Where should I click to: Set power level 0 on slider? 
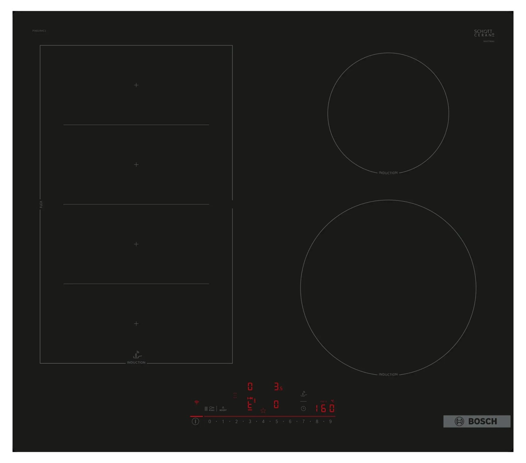pyautogui.click(x=210, y=422)
